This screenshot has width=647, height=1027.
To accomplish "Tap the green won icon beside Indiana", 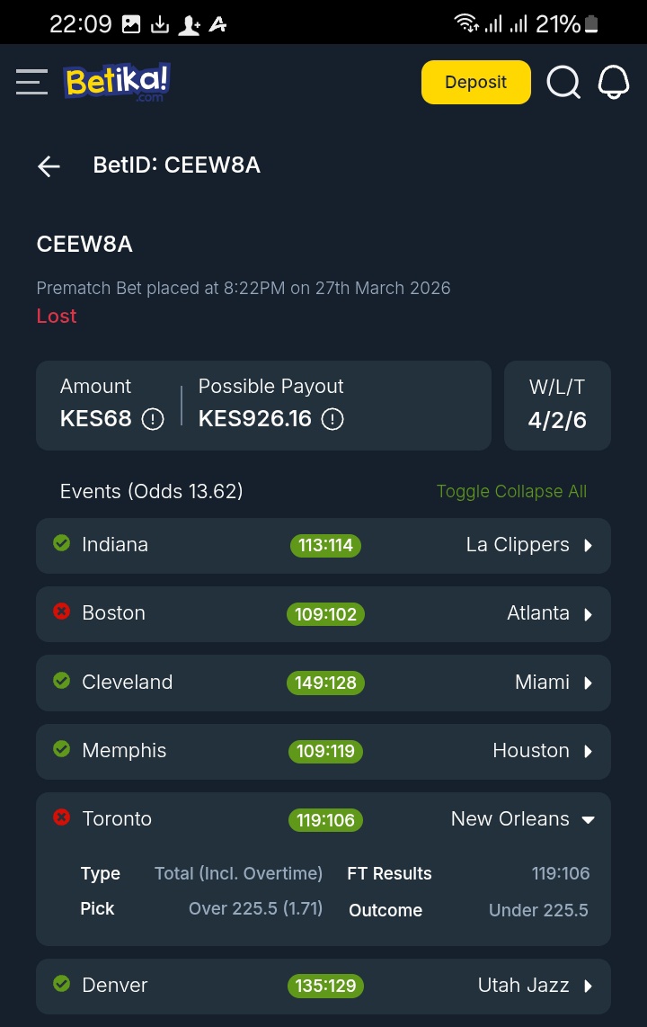I will point(61,543).
